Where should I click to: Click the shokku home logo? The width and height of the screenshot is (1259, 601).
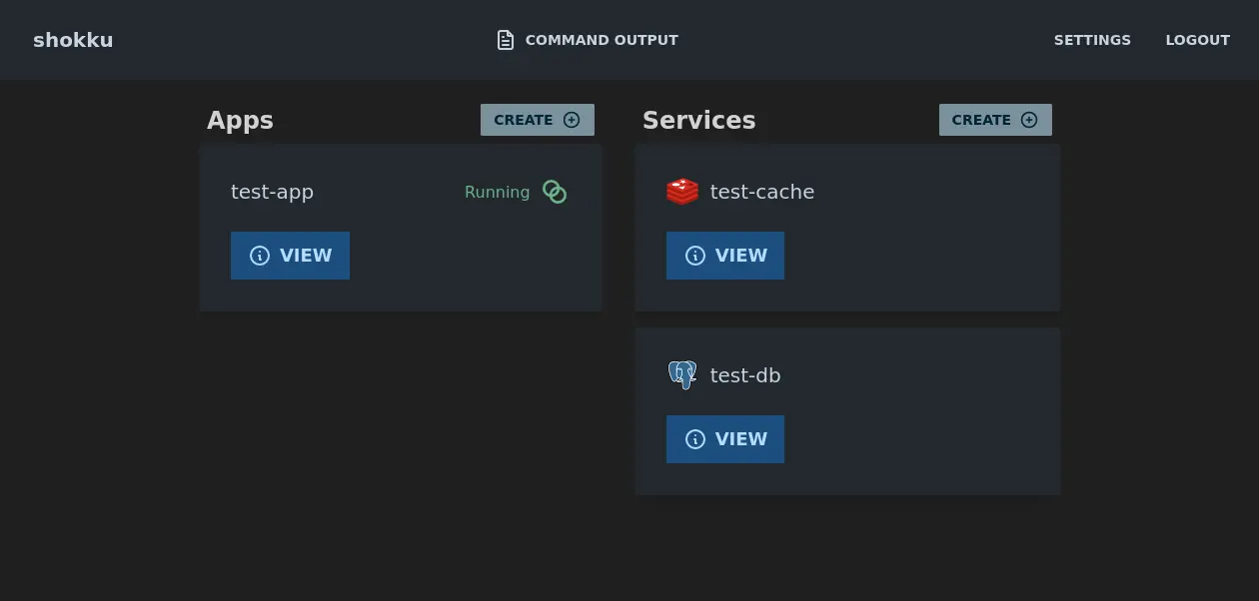click(x=73, y=40)
